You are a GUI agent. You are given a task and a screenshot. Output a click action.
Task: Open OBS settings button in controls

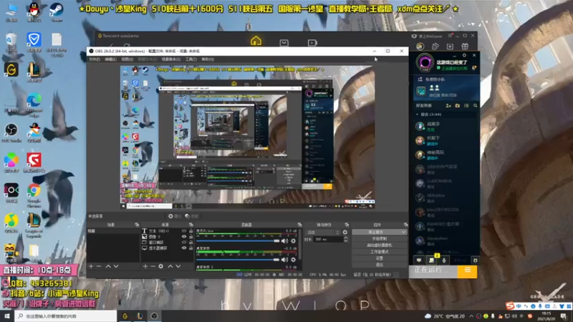coord(380,258)
